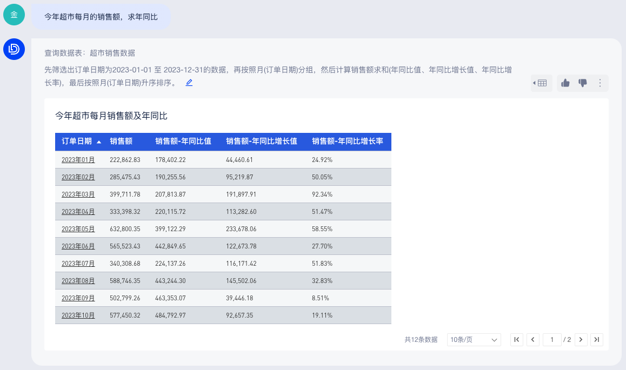Screen dimensions: 626x370
Task: Open the 2023年01月 link
Action: pos(78,160)
